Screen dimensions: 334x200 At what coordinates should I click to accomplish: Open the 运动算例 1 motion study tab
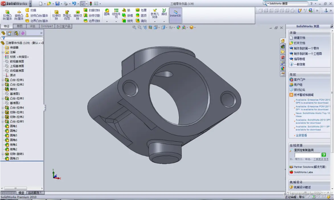coord(35,193)
